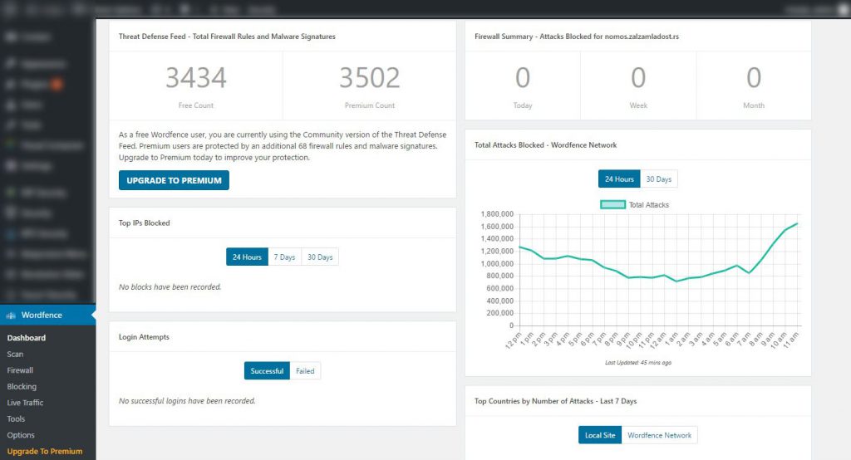Show Failed login attempts
The image size is (851, 460).
point(305,371)
